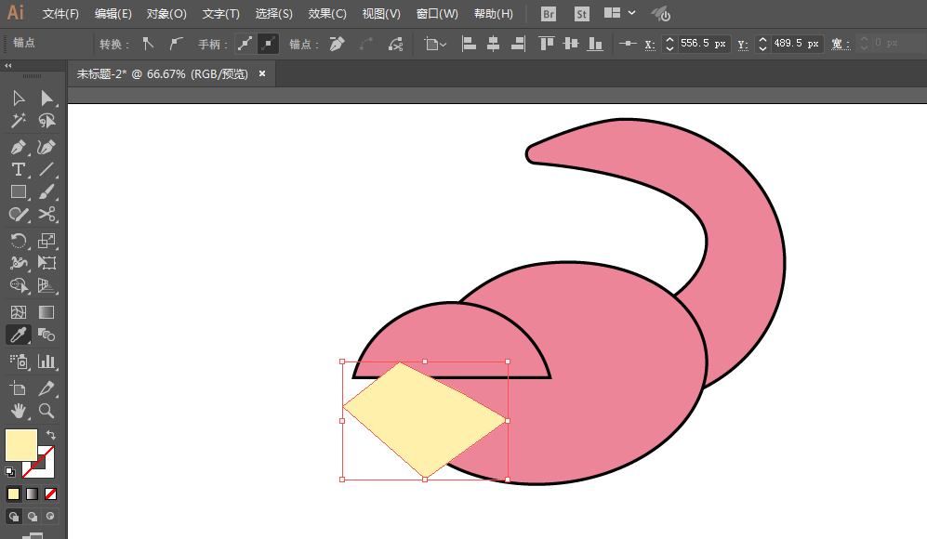Pick the Scissors tool
The image size is (927, 539).
[46, 215]
